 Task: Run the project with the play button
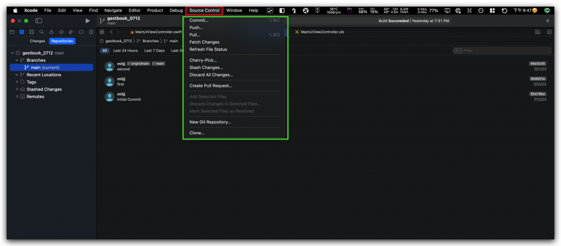pyautogui.click(x=88, y=21)
